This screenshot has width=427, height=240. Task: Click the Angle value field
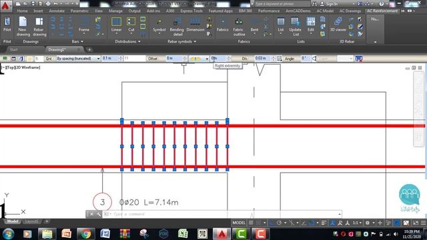point(306,59)
